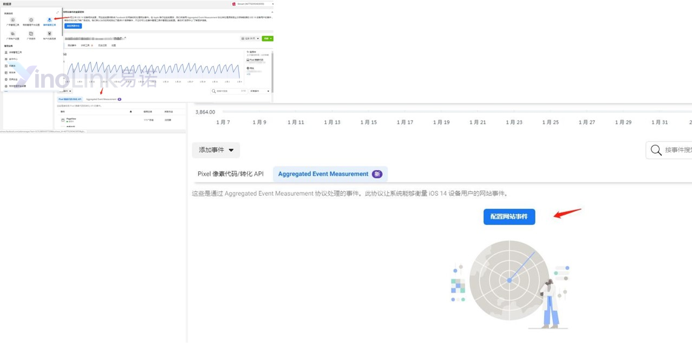Click the warning triangle column header
This screenshot has height=343, width=692.
[130, 111]
